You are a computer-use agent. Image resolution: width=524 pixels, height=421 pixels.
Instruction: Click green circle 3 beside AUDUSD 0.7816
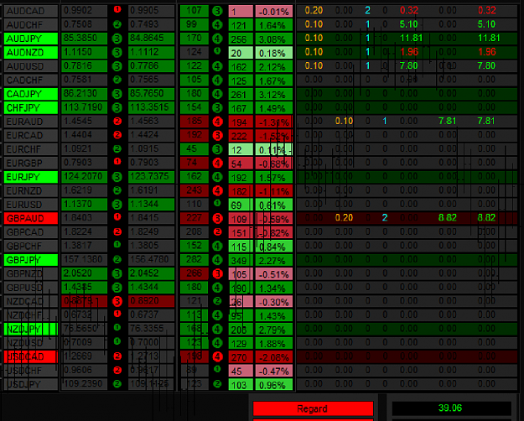[x=117, y=66]
